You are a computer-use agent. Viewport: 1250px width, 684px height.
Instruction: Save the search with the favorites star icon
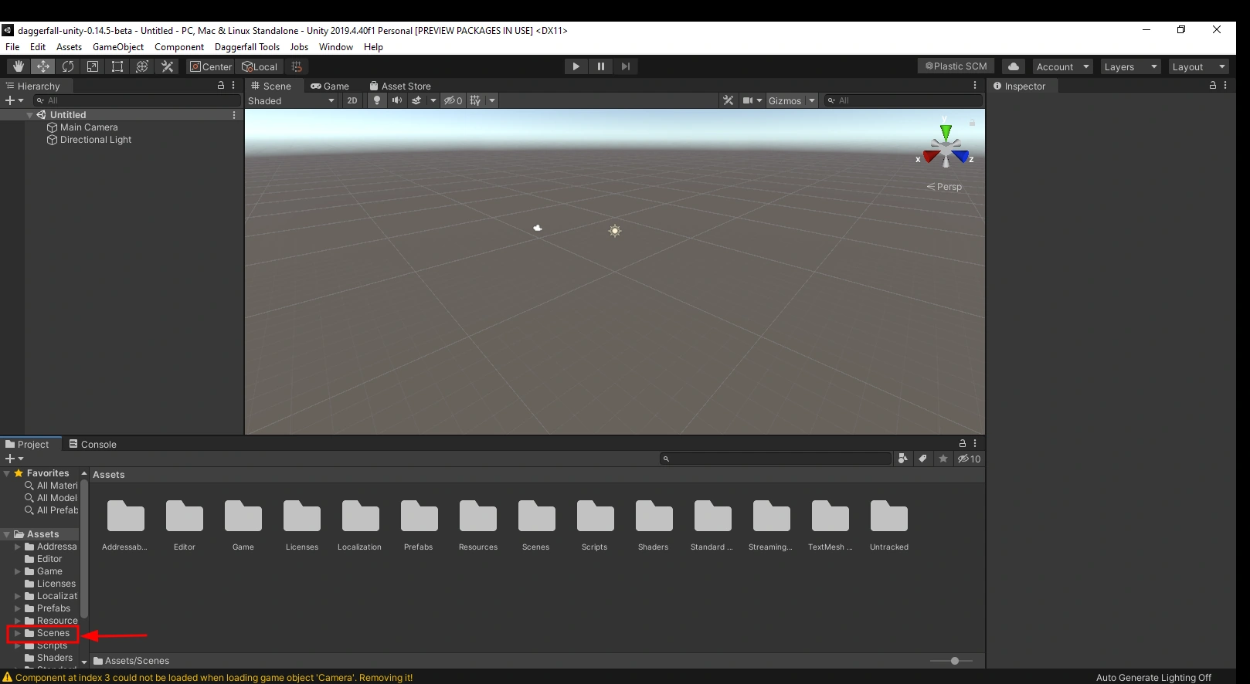pos(943,459)
